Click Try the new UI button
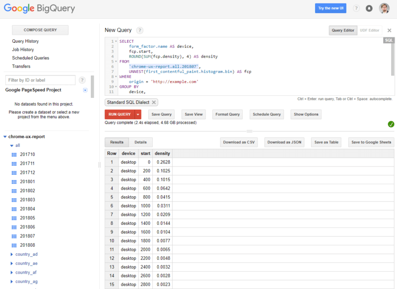This screenshot has height=289, width=397. point(331,8)
